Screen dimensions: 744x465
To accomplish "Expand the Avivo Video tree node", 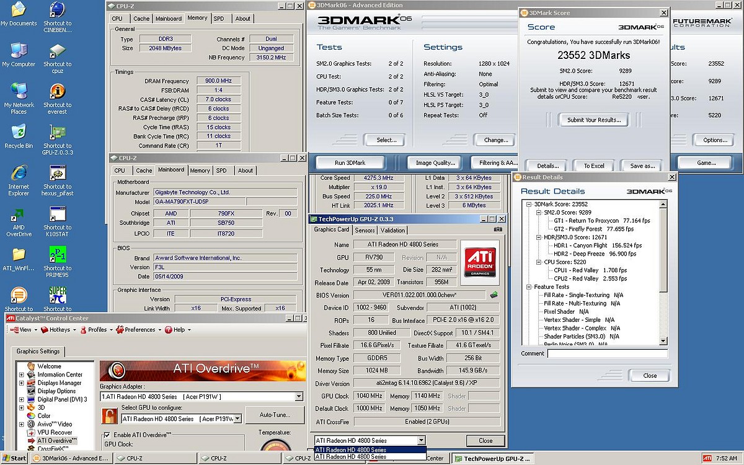I will 22,424.
